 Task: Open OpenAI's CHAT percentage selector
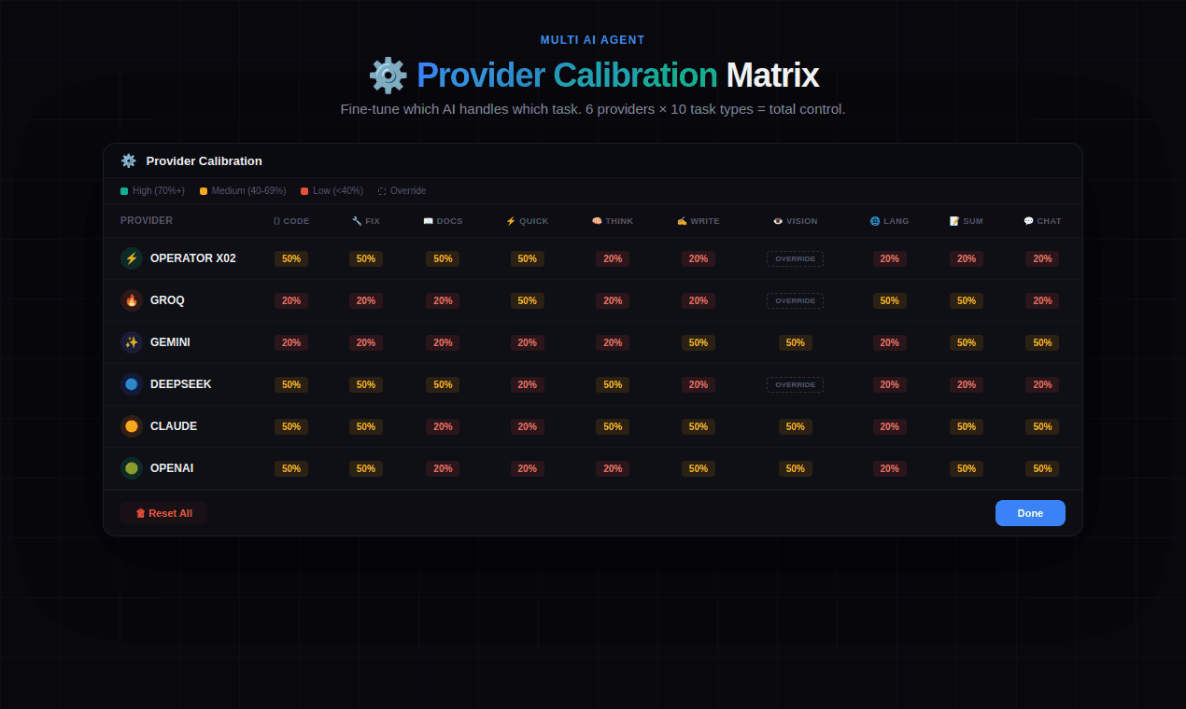1041,468
